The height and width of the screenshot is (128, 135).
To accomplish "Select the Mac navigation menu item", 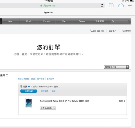I will pos(10,21).
